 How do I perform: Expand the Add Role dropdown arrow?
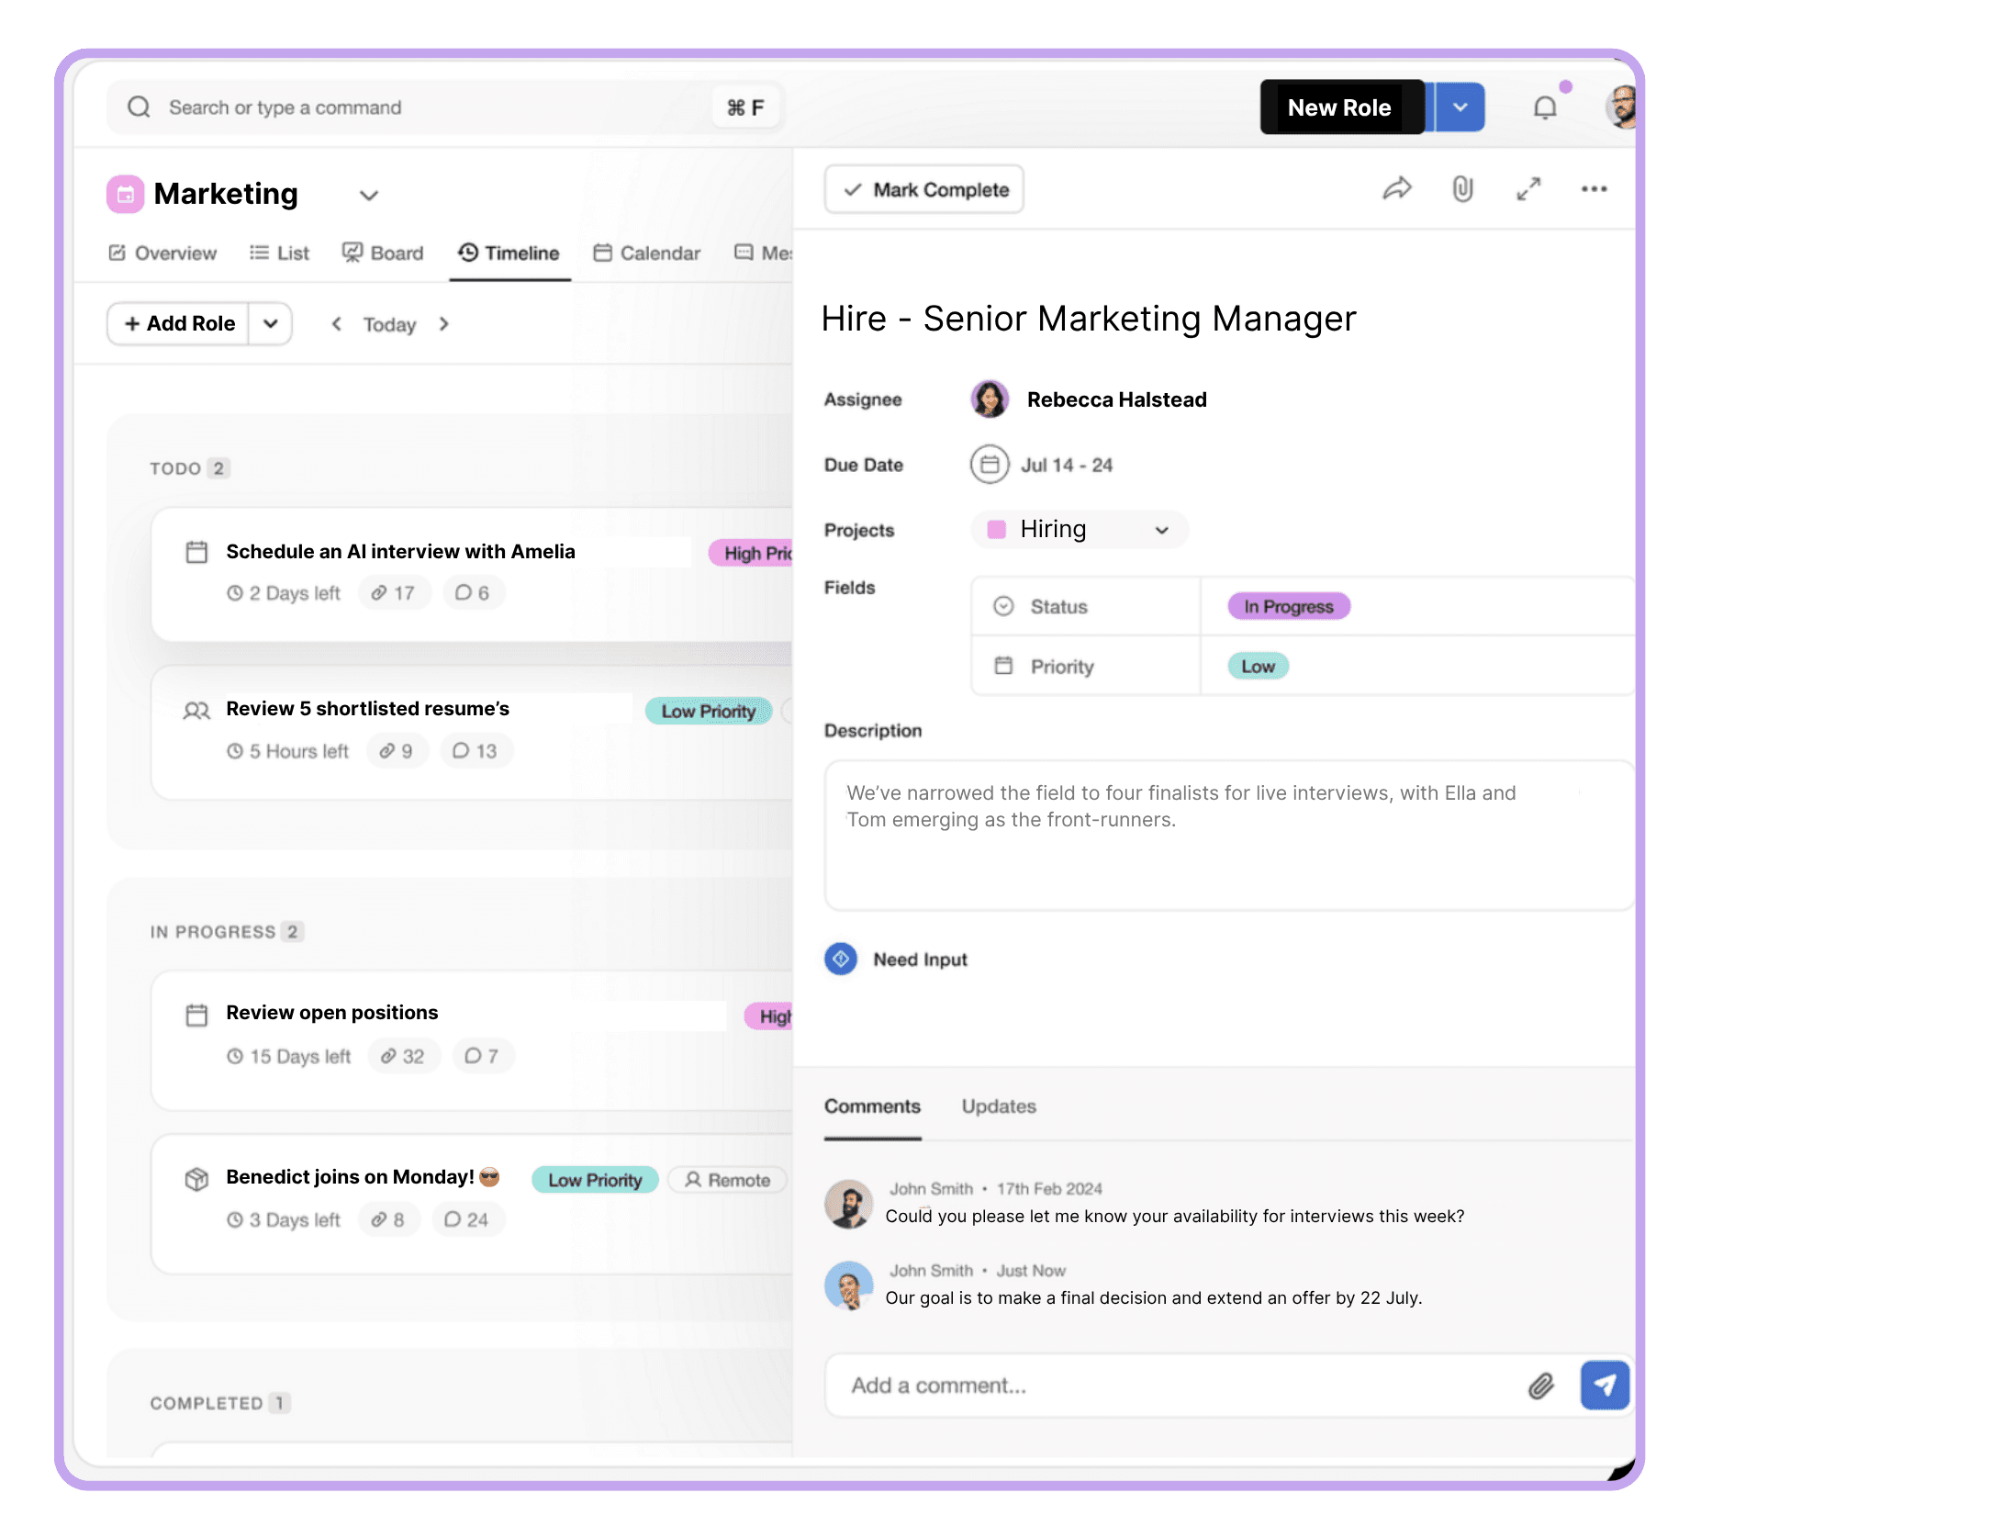click(x=271, y=323)
